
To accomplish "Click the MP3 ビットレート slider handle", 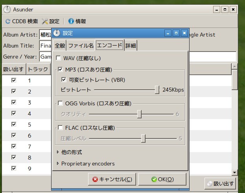I will (x=157, y=90).
